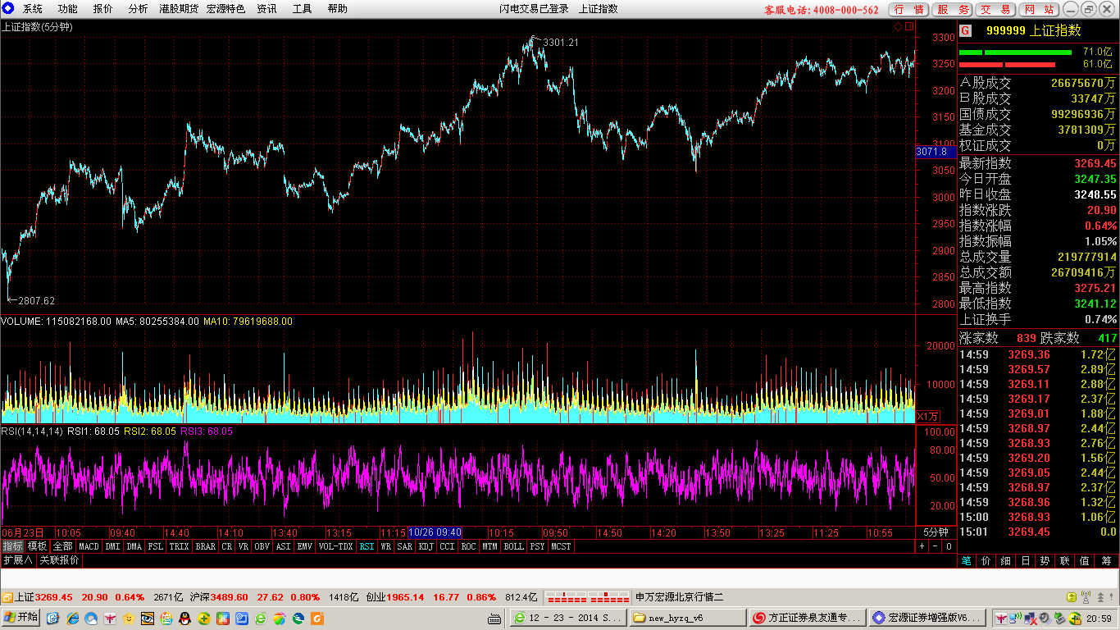This screenshot has height=630, width=1120.
Task: Select the 细 tab in the right panel
Action: pyautogui.click(x=1006, y=561)
